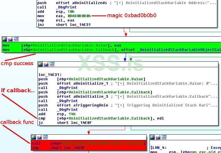Select 'call [ebp+UninitializedStackVariable.Callback]' in red node

(89, 143)
